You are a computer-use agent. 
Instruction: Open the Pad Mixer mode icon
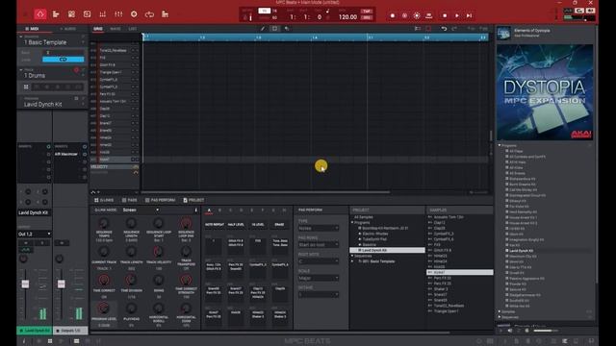coord(103,14)
